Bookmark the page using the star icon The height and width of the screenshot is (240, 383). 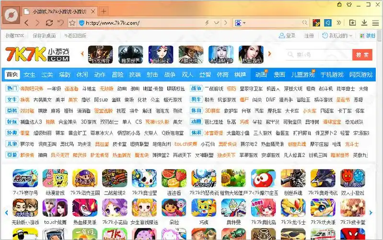72,23
